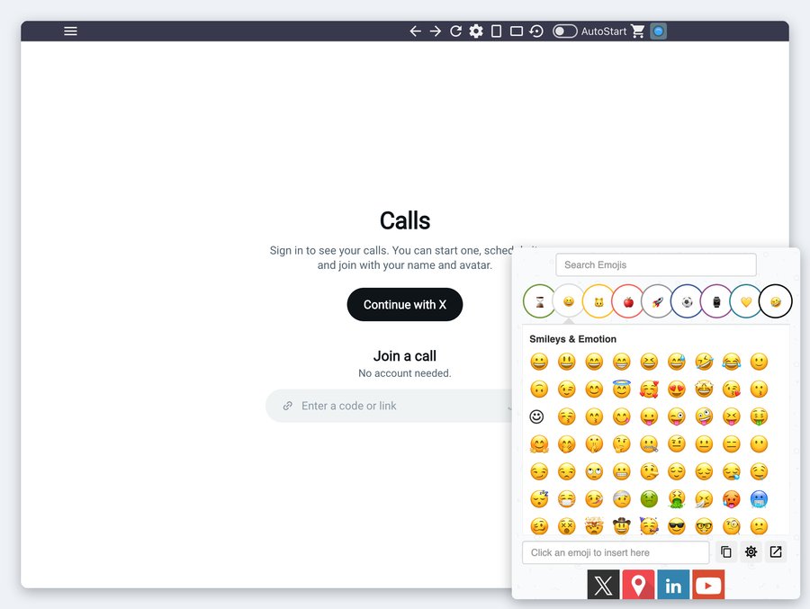Viewport: 810px width, 609px height.
Task: Select the Smileys emoji category tab
Action: [569, 301]
